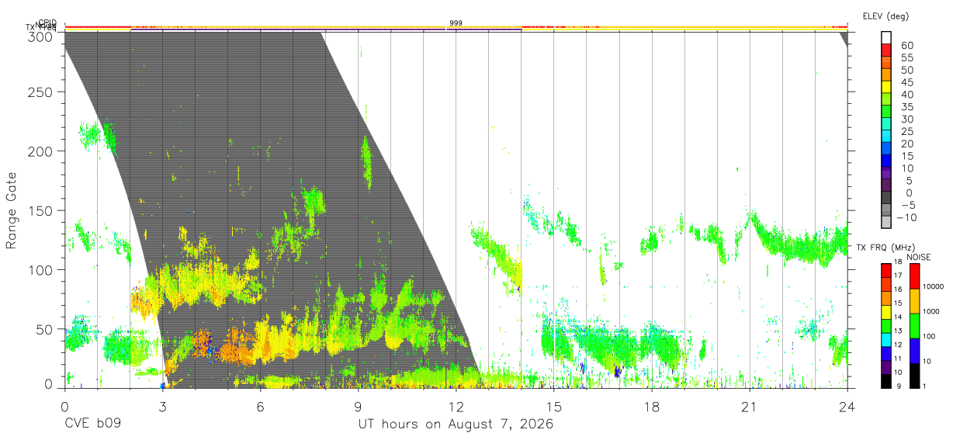The width and height of the screenshot is (953, 440).
Task: Pick the green TX FRQ swatch between 13 and 14
Action: [x=886, y=325]
